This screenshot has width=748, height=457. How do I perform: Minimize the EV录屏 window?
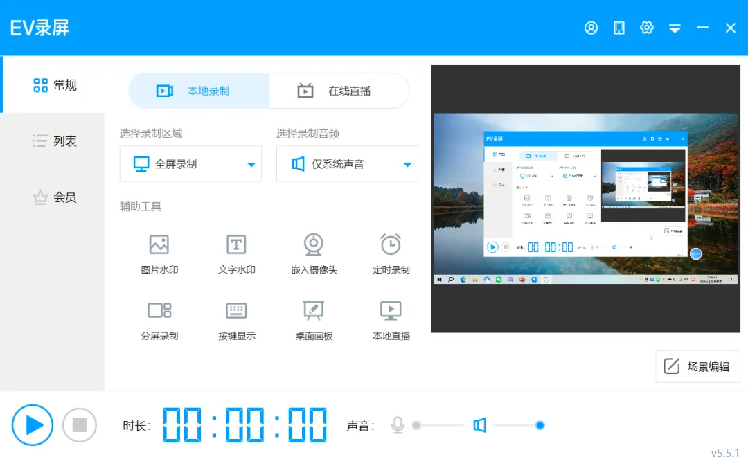(702, 28)
